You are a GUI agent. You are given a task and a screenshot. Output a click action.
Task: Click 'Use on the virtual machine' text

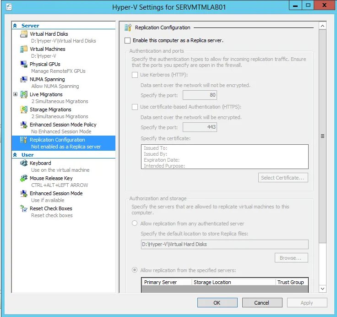pos(60,170)
